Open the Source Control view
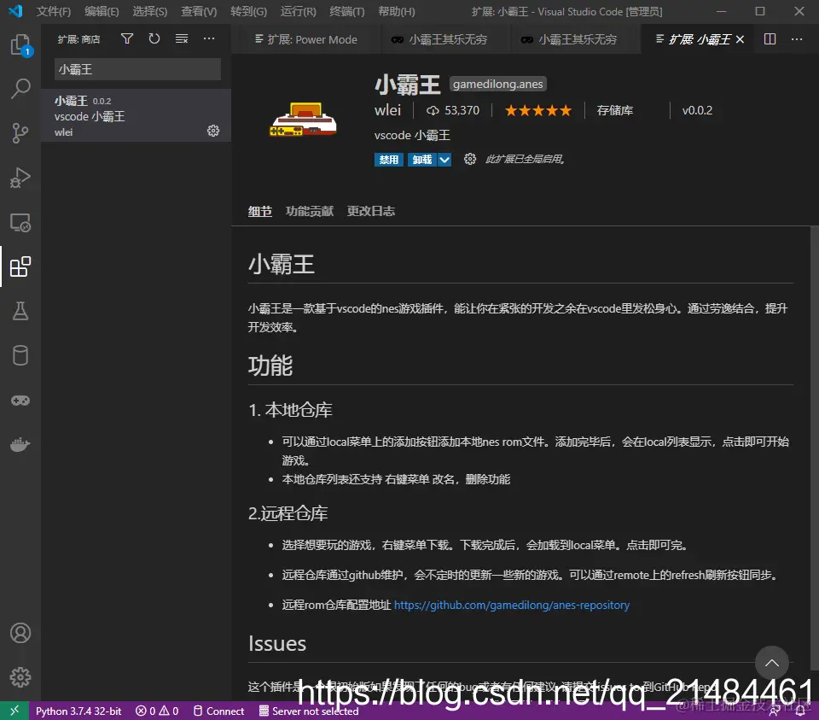This screenshot has width=819, height=720. pyautogui.click(x=20, y=132)
